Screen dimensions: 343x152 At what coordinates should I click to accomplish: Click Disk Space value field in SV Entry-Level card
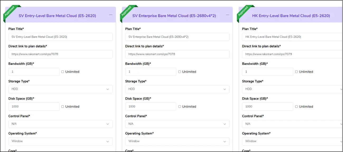tap(34, 106)
